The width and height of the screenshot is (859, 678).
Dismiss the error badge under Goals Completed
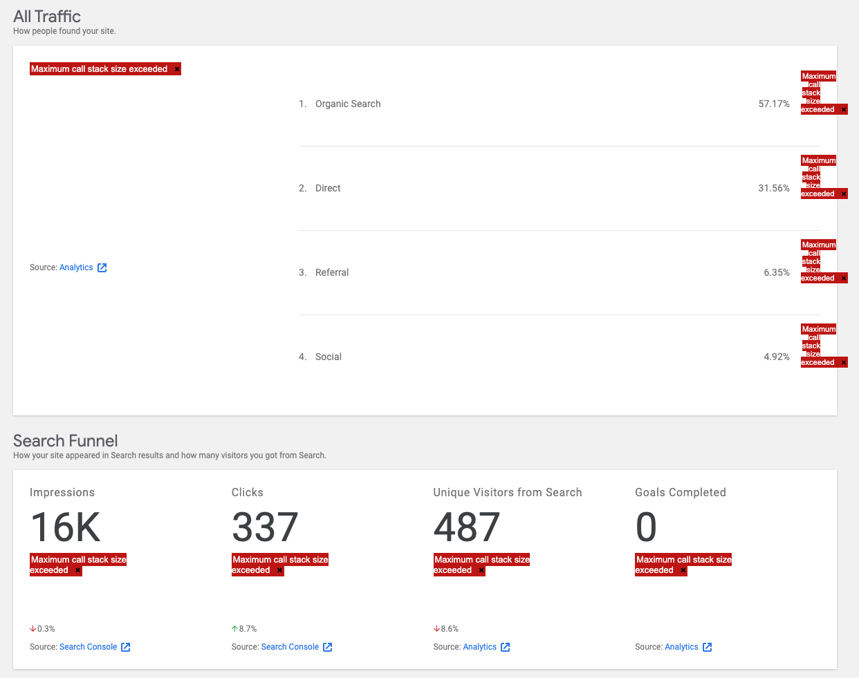683,569
